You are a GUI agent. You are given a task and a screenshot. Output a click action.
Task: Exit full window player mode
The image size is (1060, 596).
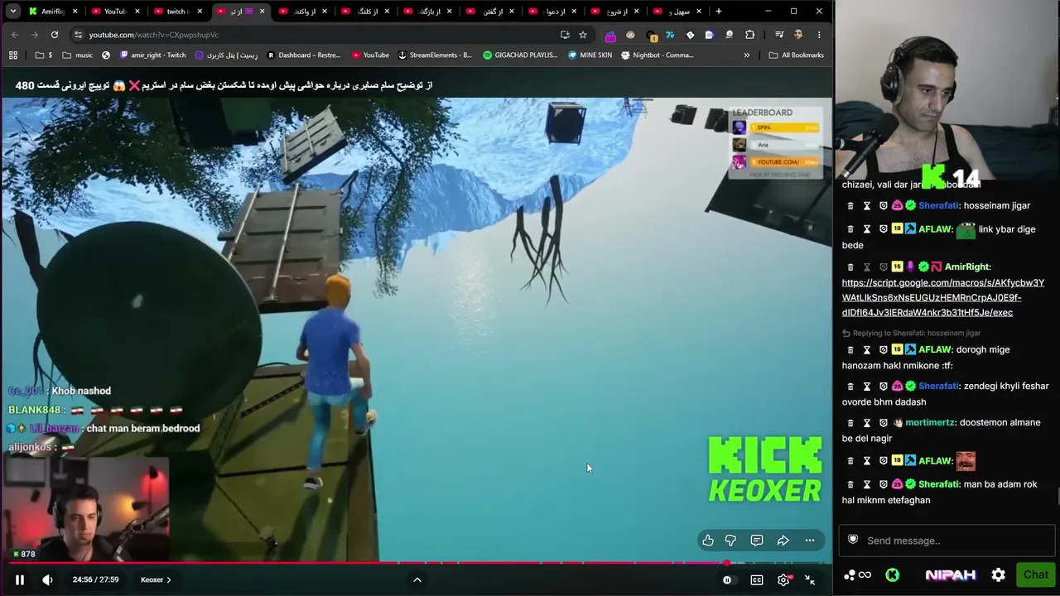[x=810, y=580]
